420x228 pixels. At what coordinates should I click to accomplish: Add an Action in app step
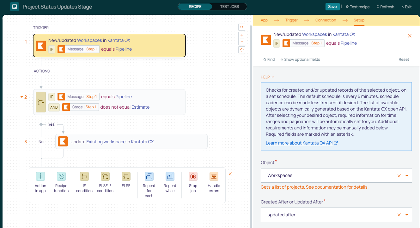point(40,182)
